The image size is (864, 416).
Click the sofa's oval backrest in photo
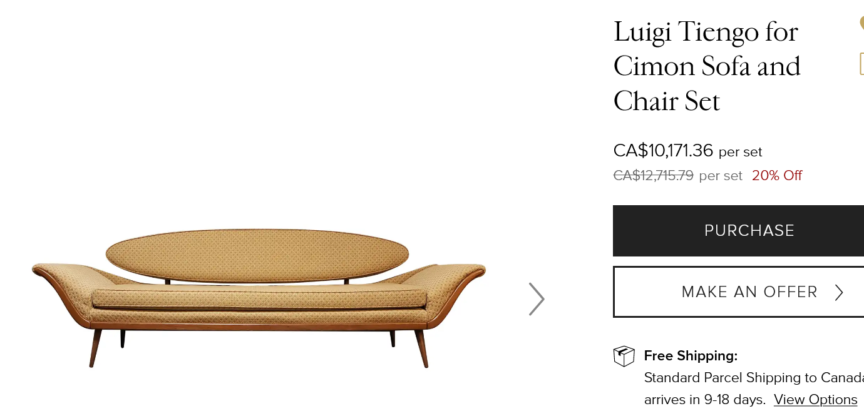[257, 255]
